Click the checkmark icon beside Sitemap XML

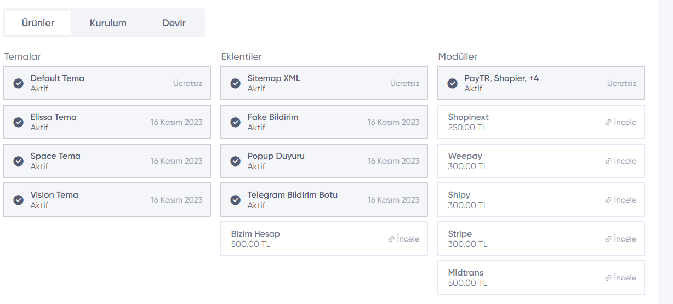(x=236, y=83)
